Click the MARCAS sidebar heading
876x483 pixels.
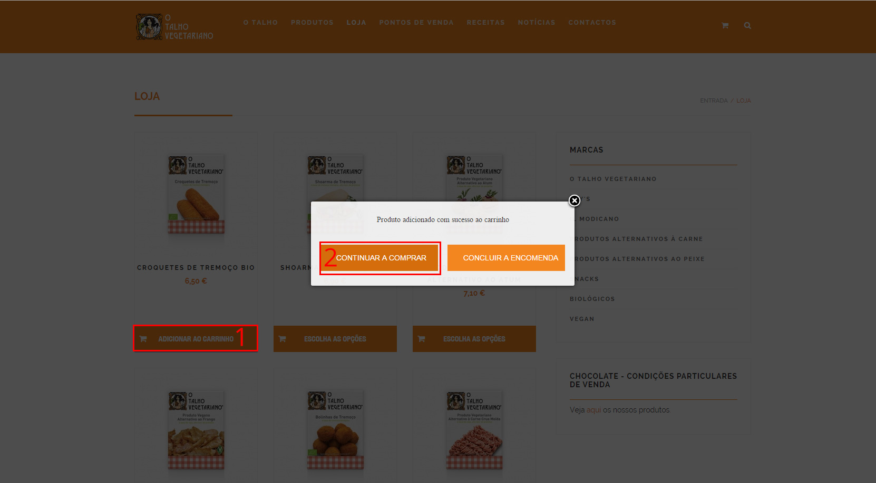coord(587,150)
